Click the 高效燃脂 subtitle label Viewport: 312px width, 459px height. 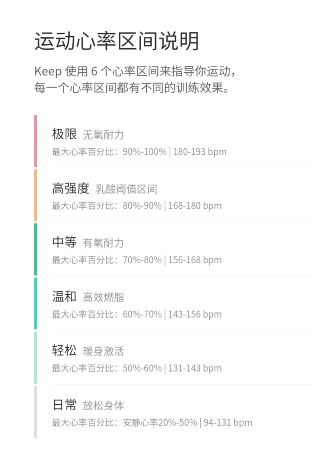point(103,297)
